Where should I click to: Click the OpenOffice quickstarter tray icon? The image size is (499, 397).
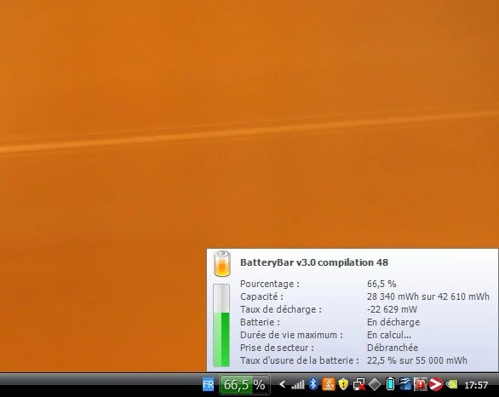[x=405, y=384]
